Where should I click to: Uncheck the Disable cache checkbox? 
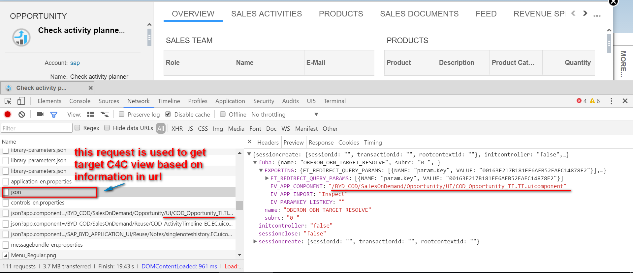tap(168, 114)
